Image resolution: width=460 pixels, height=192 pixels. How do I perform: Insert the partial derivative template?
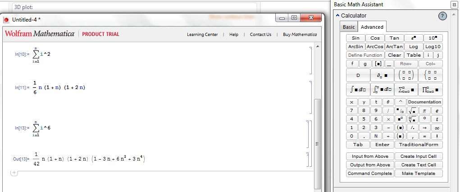tap(382, 75)
